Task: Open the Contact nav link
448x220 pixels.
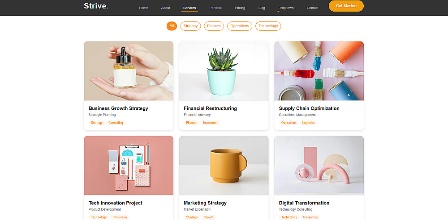Action: [x=313, y=8]
